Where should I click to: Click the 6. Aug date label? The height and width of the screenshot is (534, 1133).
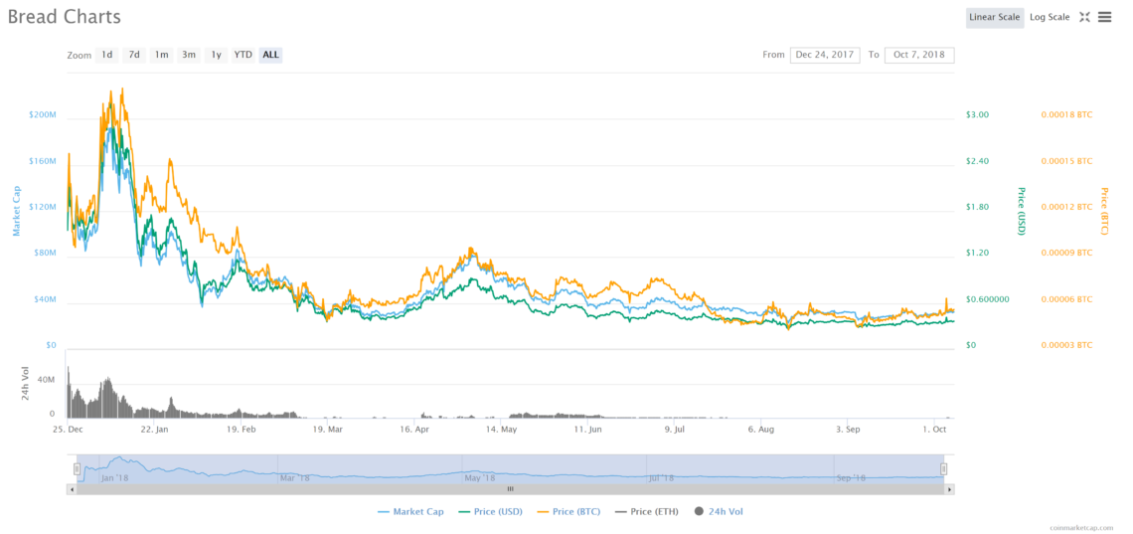tap(760, 430)
